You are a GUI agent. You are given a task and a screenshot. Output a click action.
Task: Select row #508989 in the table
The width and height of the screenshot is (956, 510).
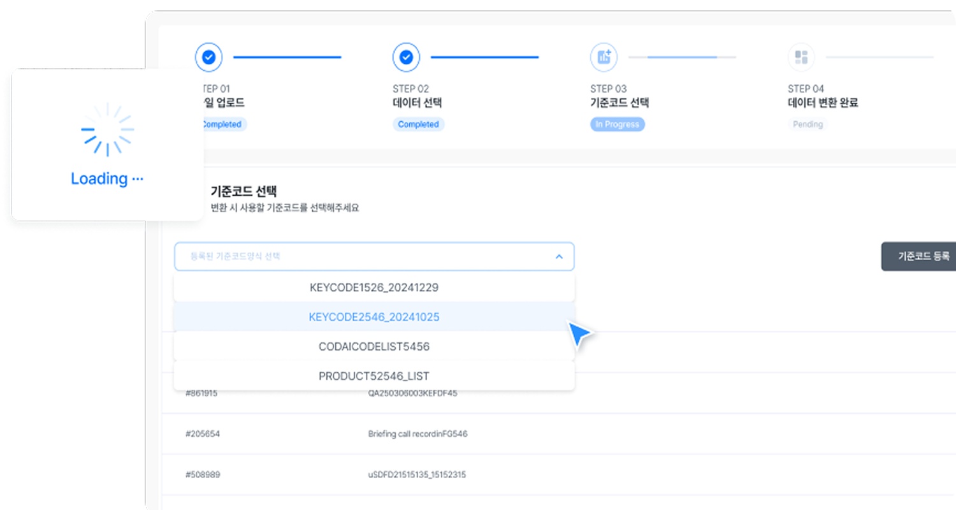(x=559, y=475)
